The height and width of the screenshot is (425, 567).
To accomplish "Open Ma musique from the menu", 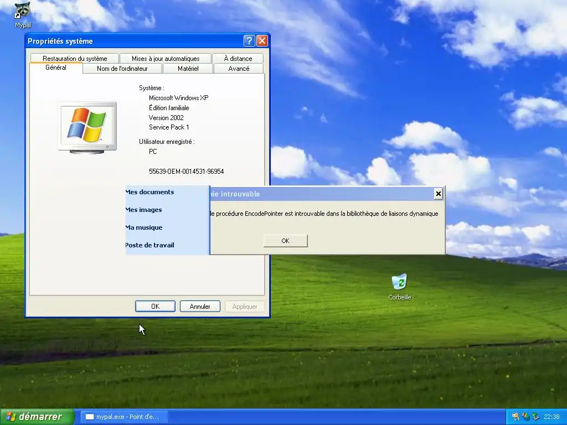I will (144, 227).
